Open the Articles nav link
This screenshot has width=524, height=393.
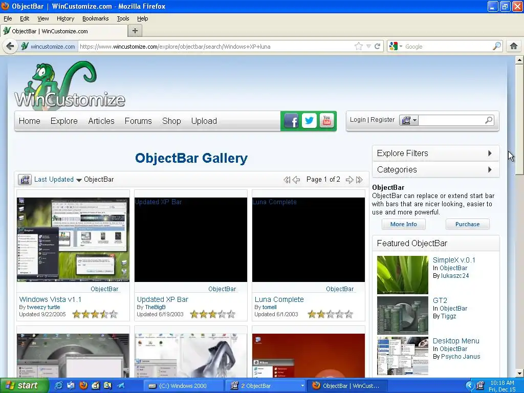point(101,121)
